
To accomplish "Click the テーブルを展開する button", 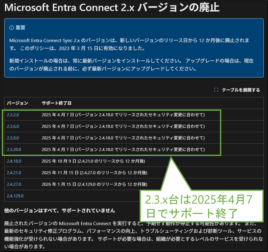I will tap(237, 90).
